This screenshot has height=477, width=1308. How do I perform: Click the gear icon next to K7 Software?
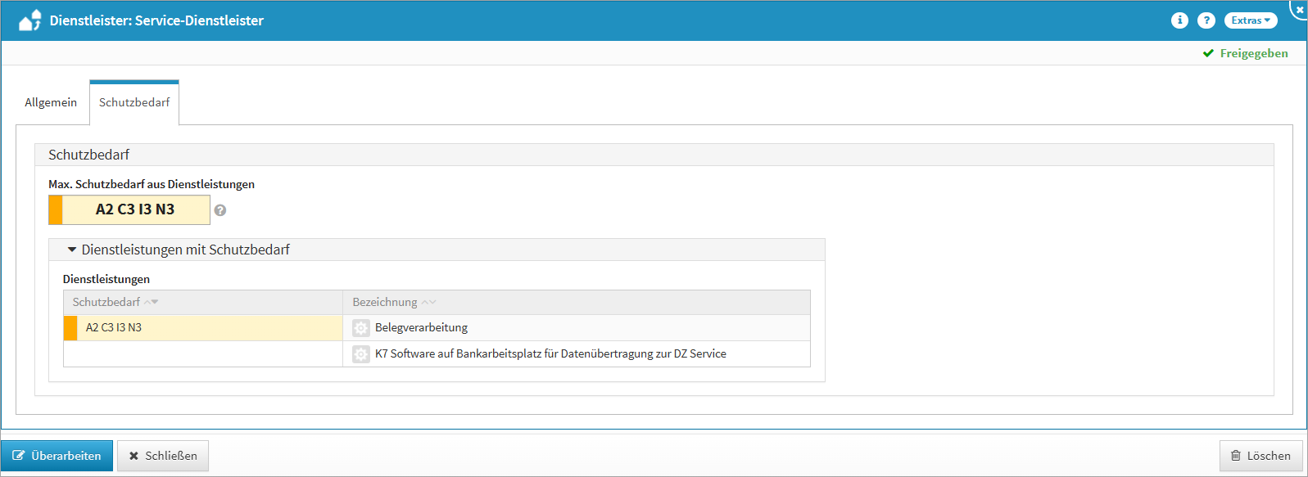pyautogui.click(x=360, y=354)
